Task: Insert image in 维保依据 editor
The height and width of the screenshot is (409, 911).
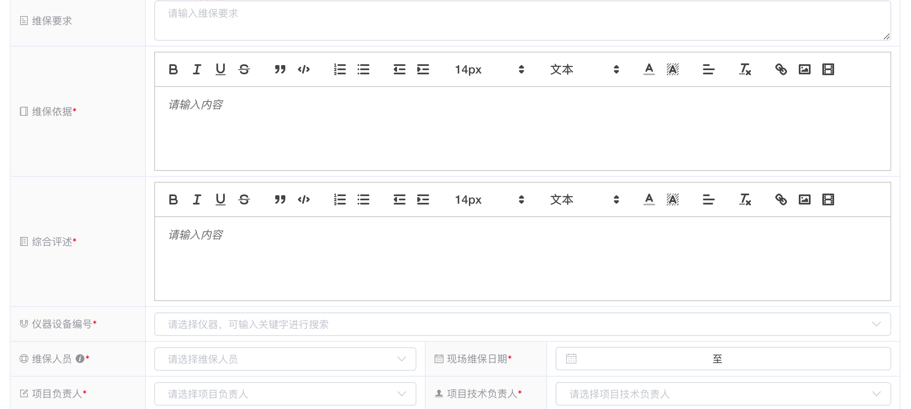Action: (804, 69)
